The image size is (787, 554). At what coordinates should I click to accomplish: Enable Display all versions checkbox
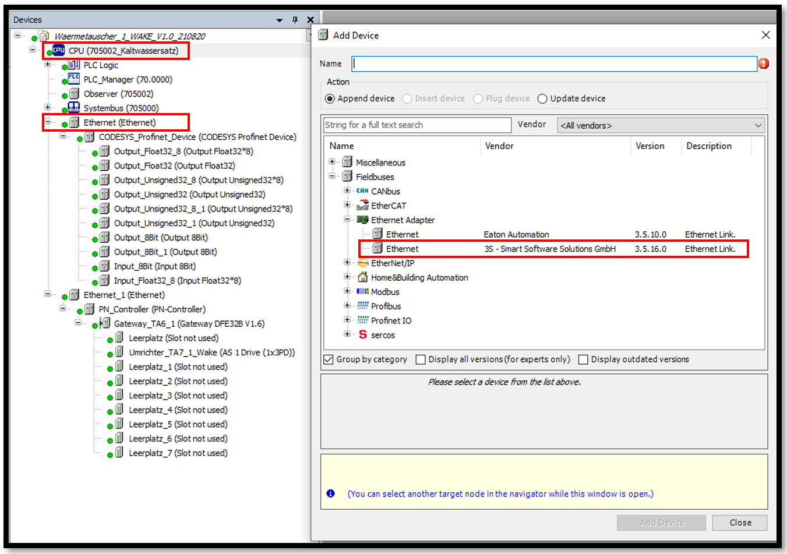click(x=421, y=359)
